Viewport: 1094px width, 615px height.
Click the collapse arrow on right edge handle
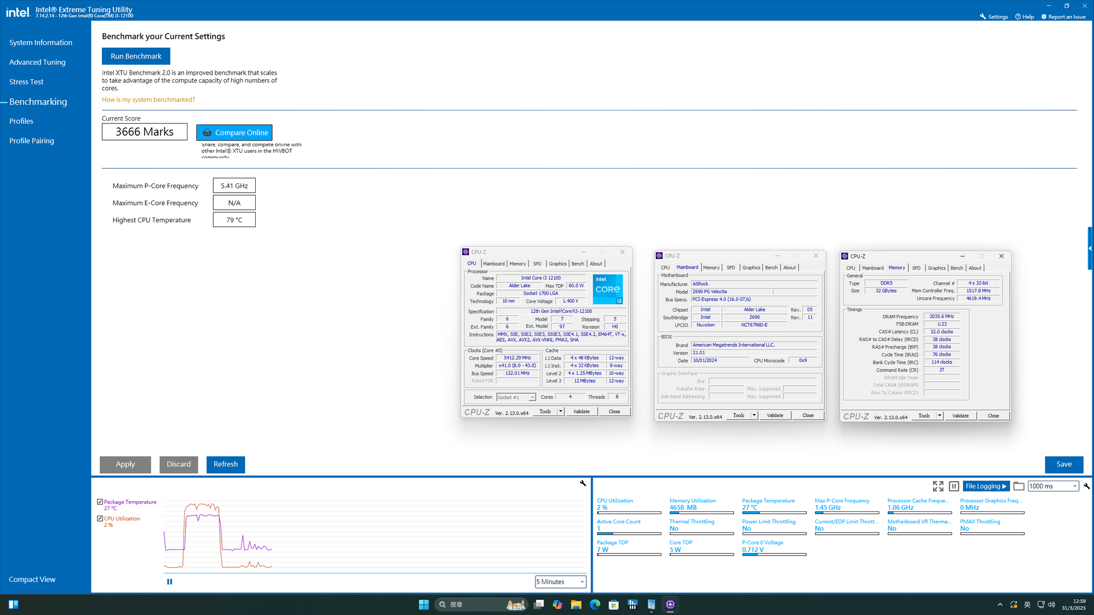1090,248
